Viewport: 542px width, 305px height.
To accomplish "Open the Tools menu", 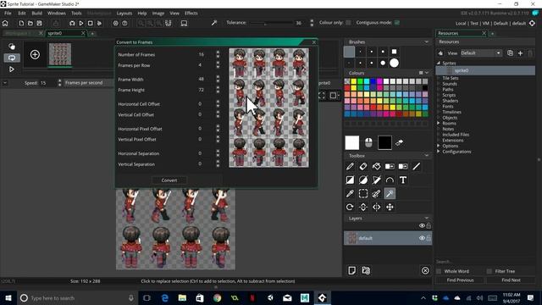I will [76, 14].
